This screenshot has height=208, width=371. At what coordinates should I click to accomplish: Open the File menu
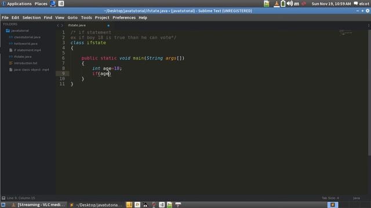tap(5, 18)
